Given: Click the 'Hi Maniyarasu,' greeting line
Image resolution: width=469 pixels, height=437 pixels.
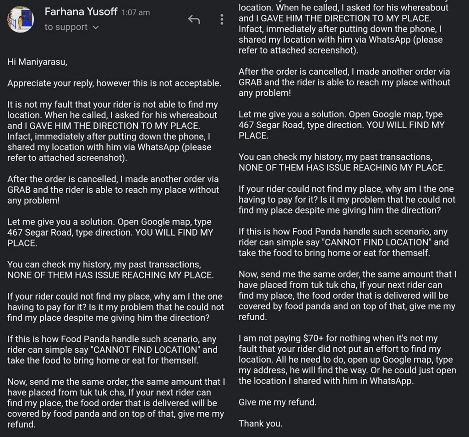Looking at the screenshot, I should point(37,62).
